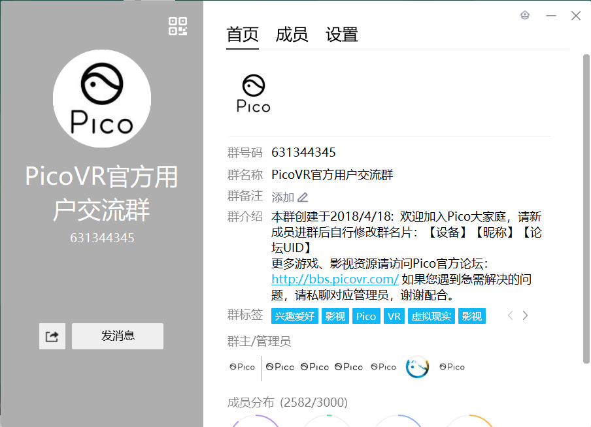Open the last Pico admin avatar
This screenshot has width=591, height=427.
(452, 367)
